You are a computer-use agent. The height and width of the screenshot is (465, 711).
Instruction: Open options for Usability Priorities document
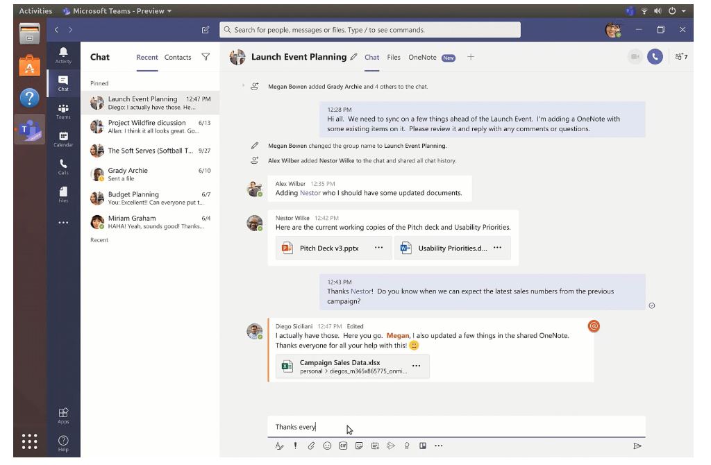coord(497,248)
